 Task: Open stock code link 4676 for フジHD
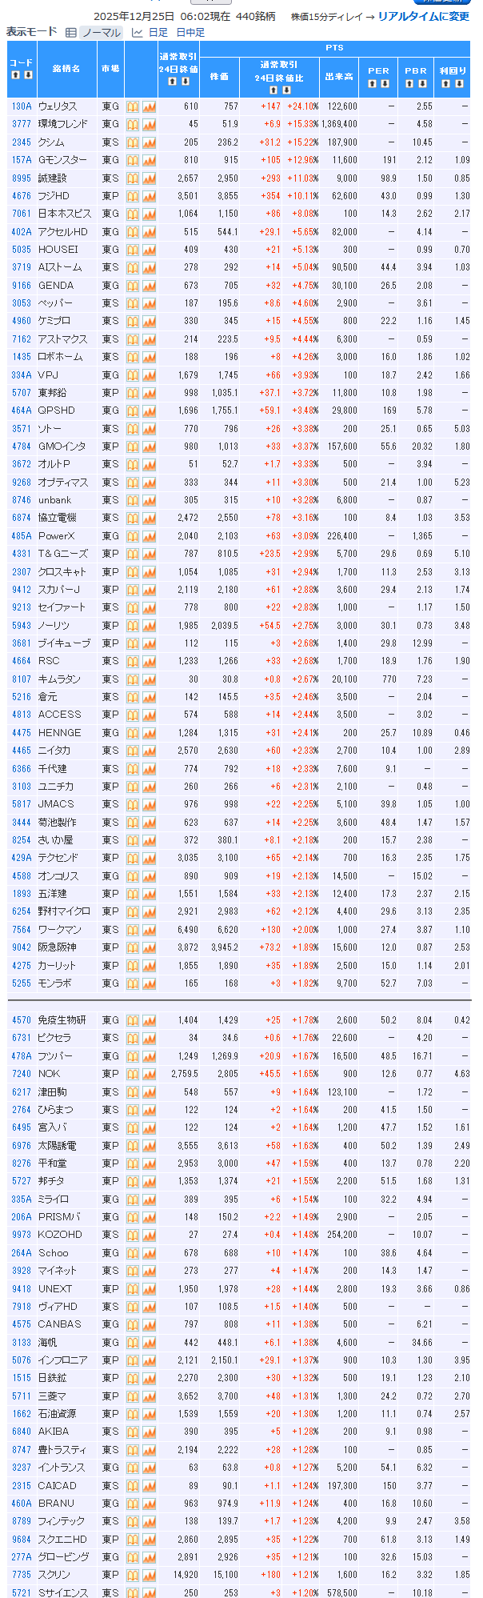pyautogui.click(x=22, y=196)
